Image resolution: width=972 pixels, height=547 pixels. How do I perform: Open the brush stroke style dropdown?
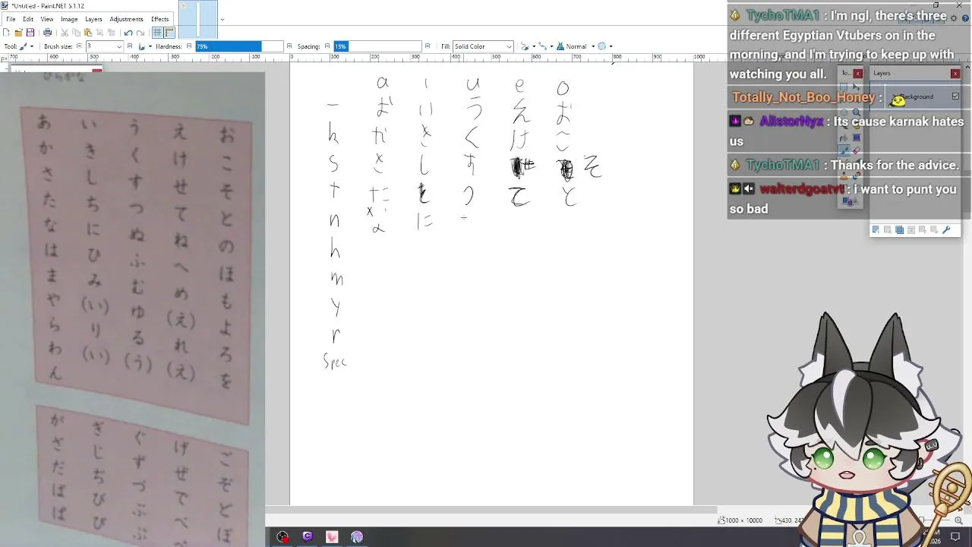[144, 46]
